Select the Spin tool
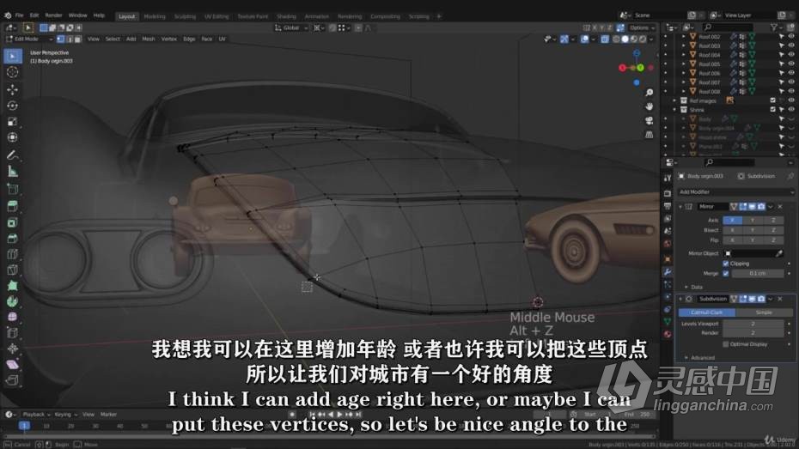 [13, 301]
